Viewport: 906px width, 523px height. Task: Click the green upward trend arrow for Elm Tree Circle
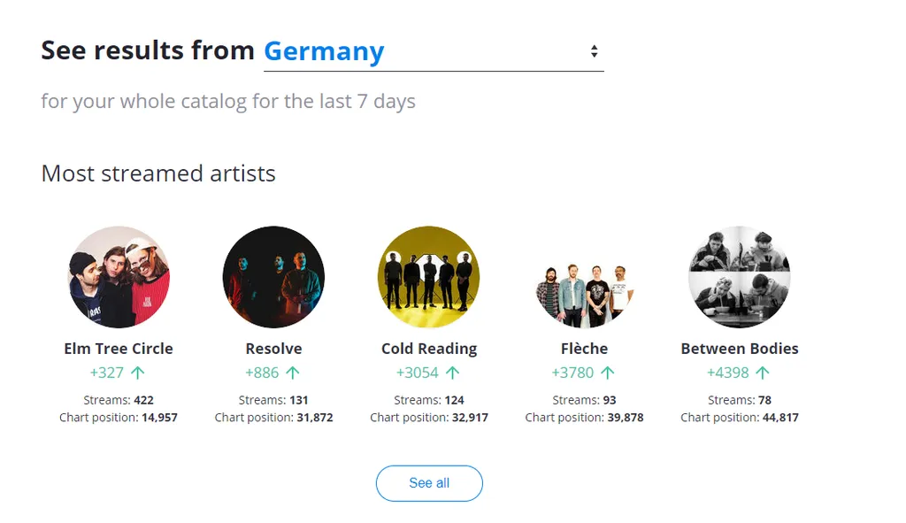click(139, 372)
